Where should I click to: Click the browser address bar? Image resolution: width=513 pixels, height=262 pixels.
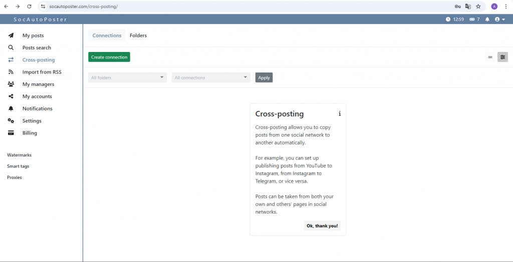point(240,6)
